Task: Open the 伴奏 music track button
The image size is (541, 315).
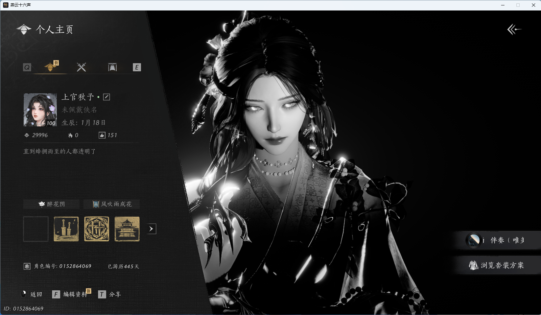Action: [497, 240]
